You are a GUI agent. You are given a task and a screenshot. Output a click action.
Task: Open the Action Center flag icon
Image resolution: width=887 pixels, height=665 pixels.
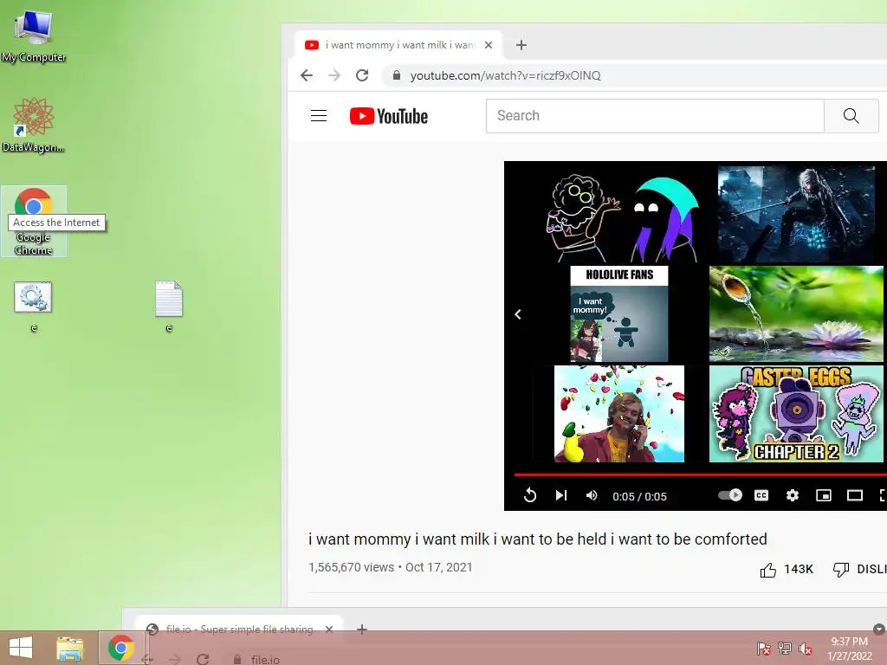tap(763, 648)
